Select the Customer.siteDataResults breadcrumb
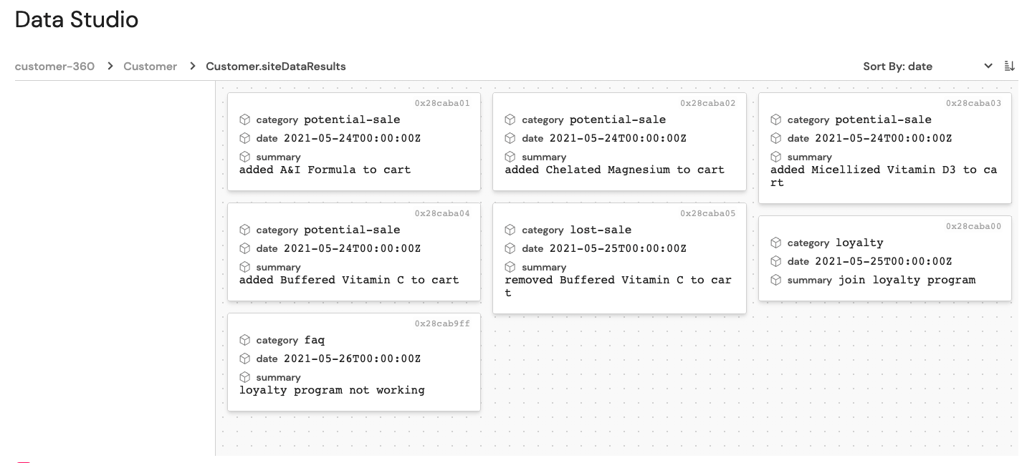Screen dimensions: 1022x463 click(275, 67)
